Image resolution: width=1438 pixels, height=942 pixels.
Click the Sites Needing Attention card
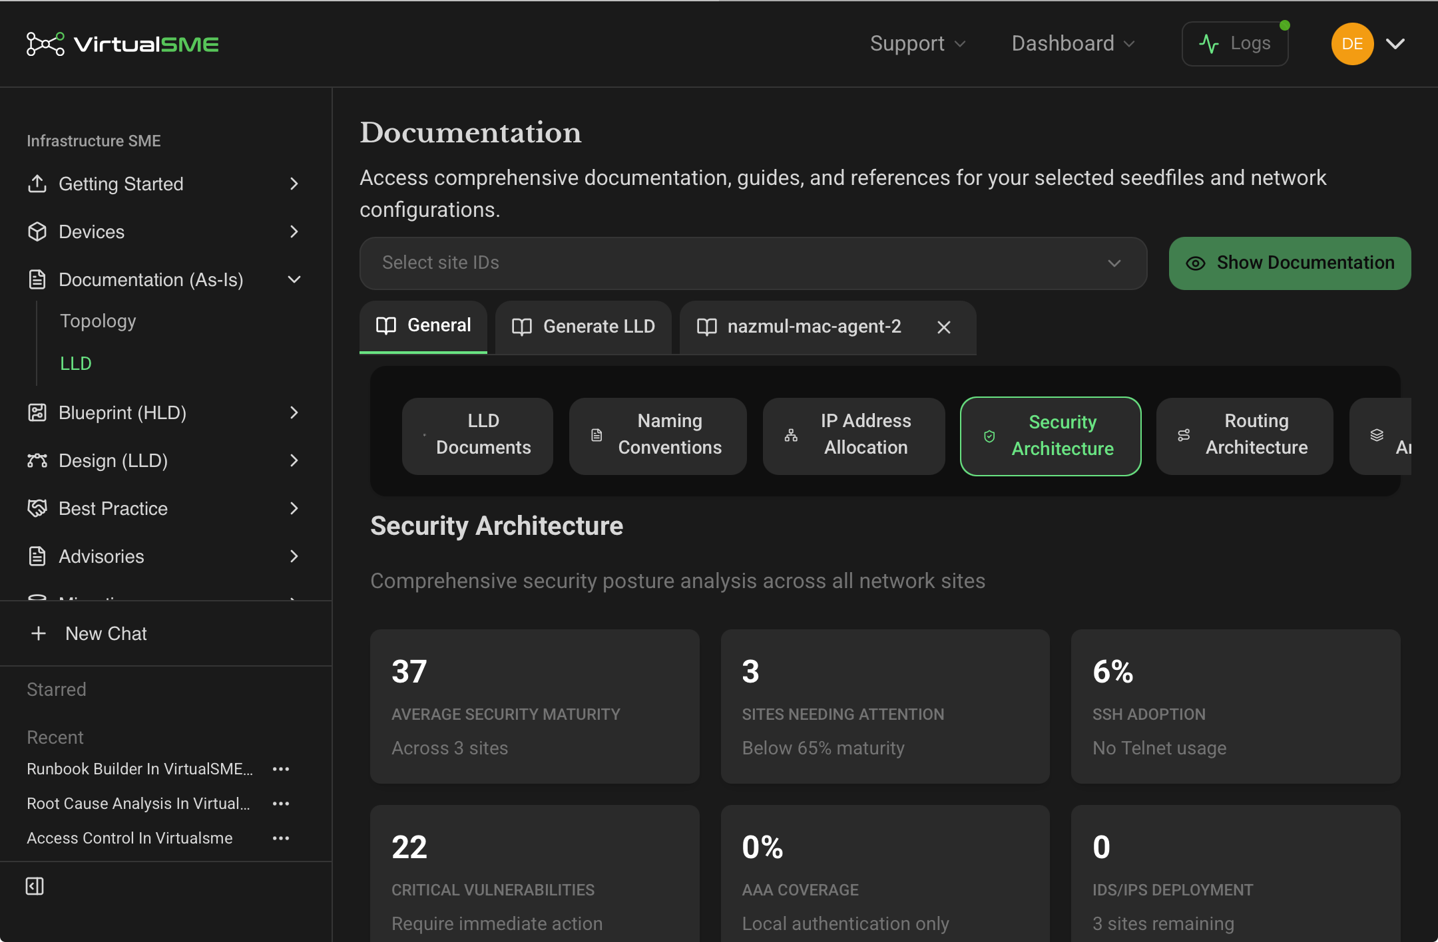pos(885,706)
